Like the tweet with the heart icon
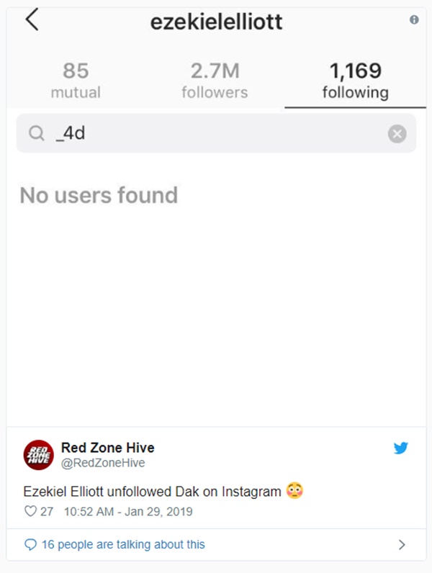 point(30,511)
